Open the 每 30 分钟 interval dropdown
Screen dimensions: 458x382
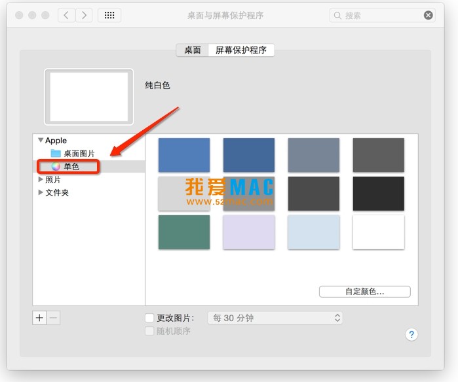275,318
